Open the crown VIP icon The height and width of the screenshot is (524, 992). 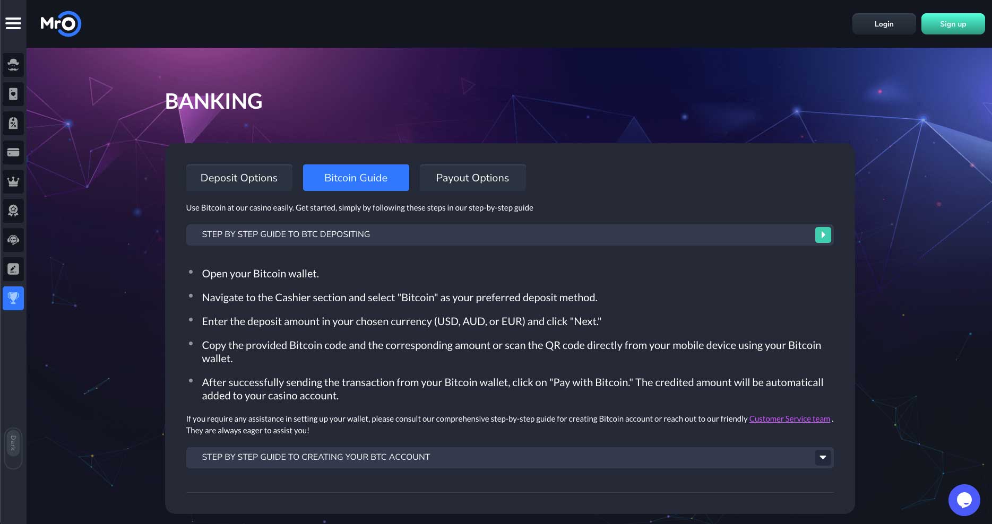point(13,181)
